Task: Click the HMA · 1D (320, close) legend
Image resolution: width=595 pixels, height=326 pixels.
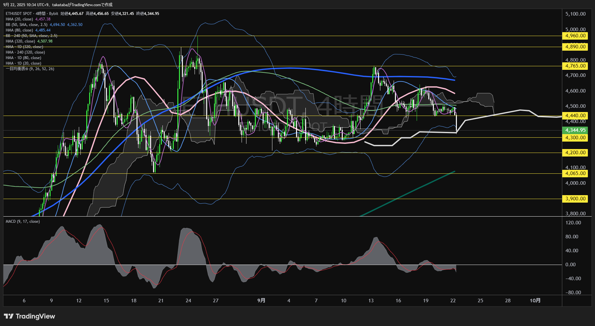Action: (24, 47)
